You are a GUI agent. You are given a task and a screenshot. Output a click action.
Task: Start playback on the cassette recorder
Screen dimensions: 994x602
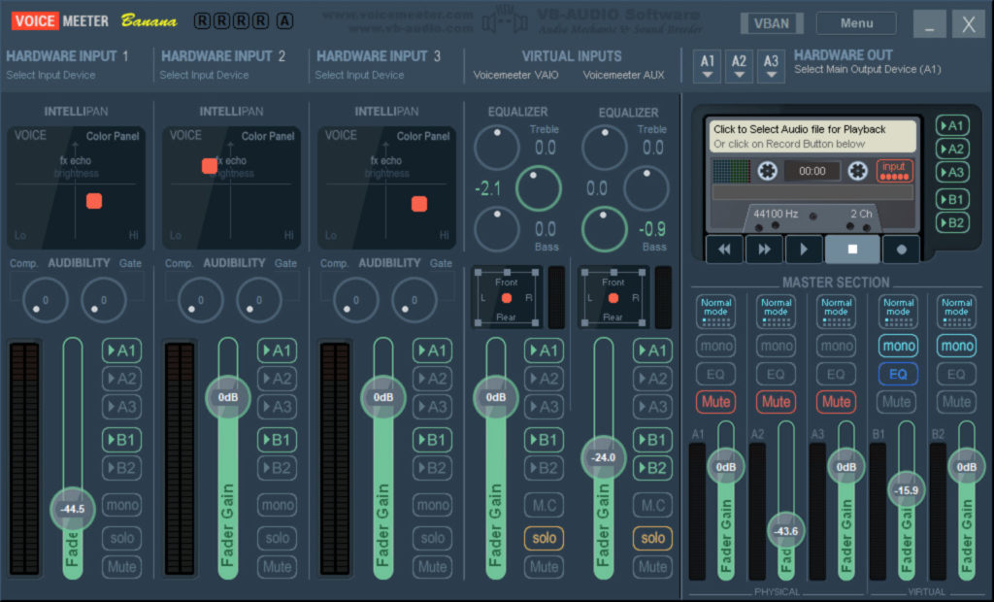click(804, 250)
